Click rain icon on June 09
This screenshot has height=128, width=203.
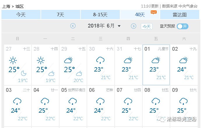pos(183,101)
